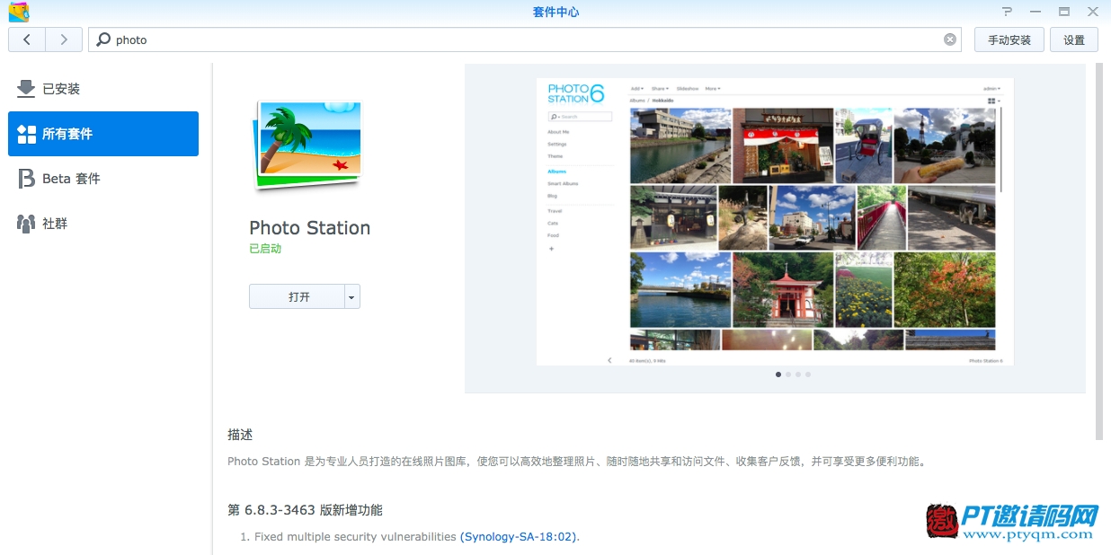Viewport: 1111px width, 555px height.
Task: Open the help question mark icon
Action: pos(1008,12)
